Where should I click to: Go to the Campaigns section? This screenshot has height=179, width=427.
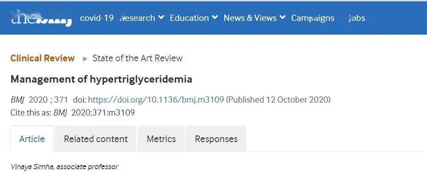pyautogui.click(x=312, y=18)
